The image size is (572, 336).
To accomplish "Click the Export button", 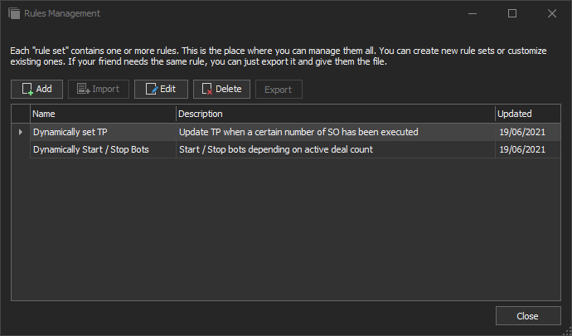I will [279, 90].
